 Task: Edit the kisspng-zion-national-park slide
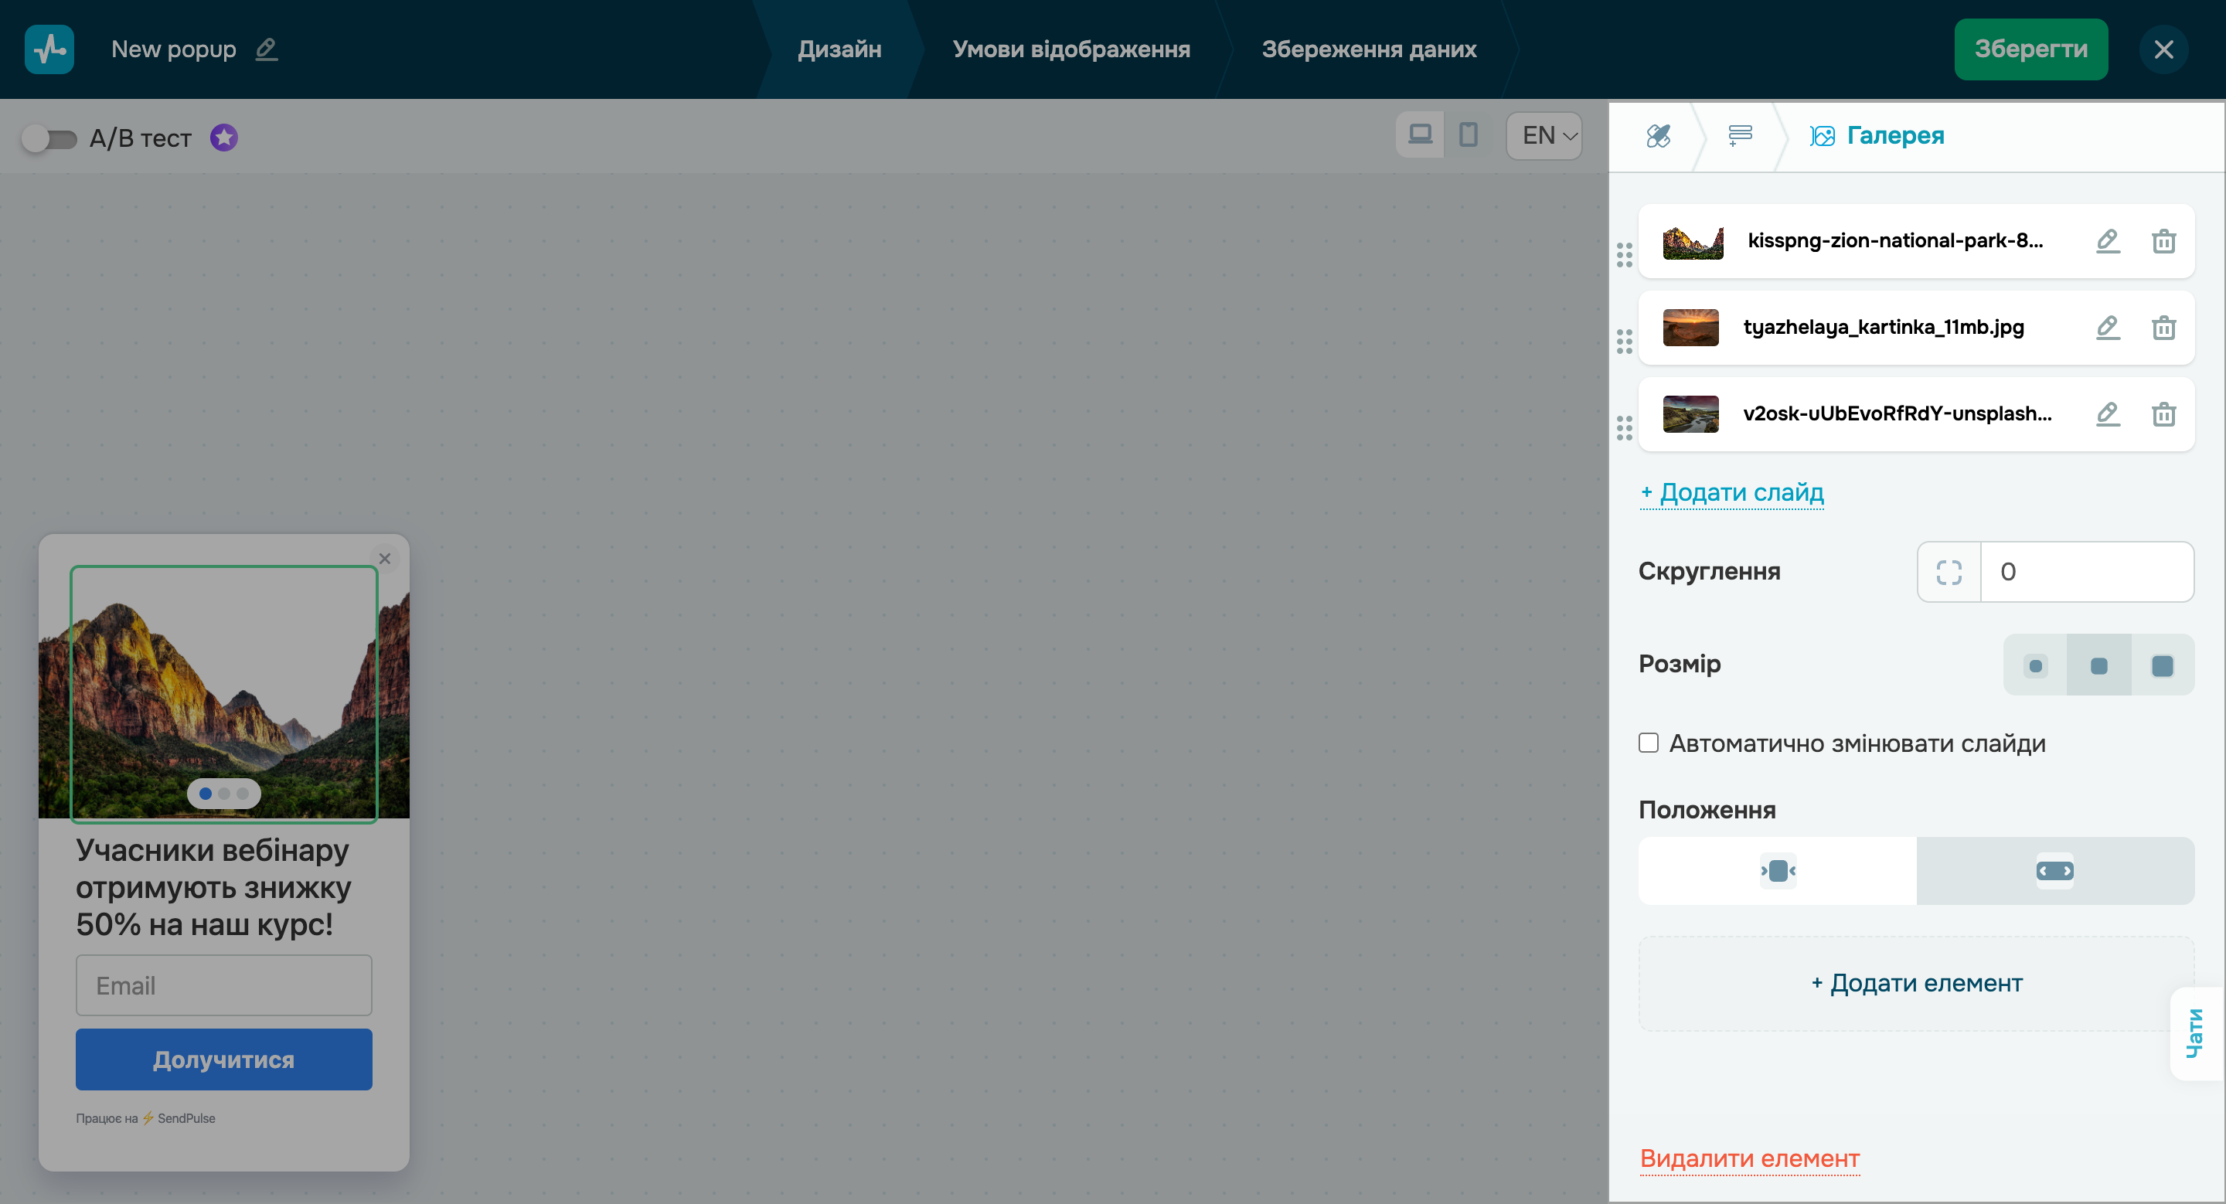[x=2107, y=241]
